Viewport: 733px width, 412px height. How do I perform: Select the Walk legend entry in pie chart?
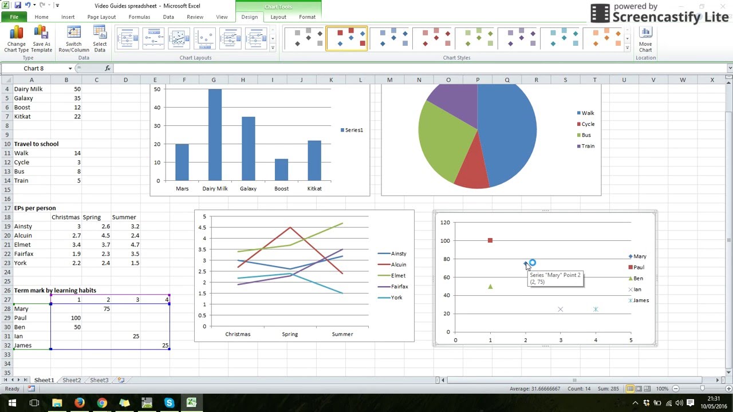coord(585,113)
